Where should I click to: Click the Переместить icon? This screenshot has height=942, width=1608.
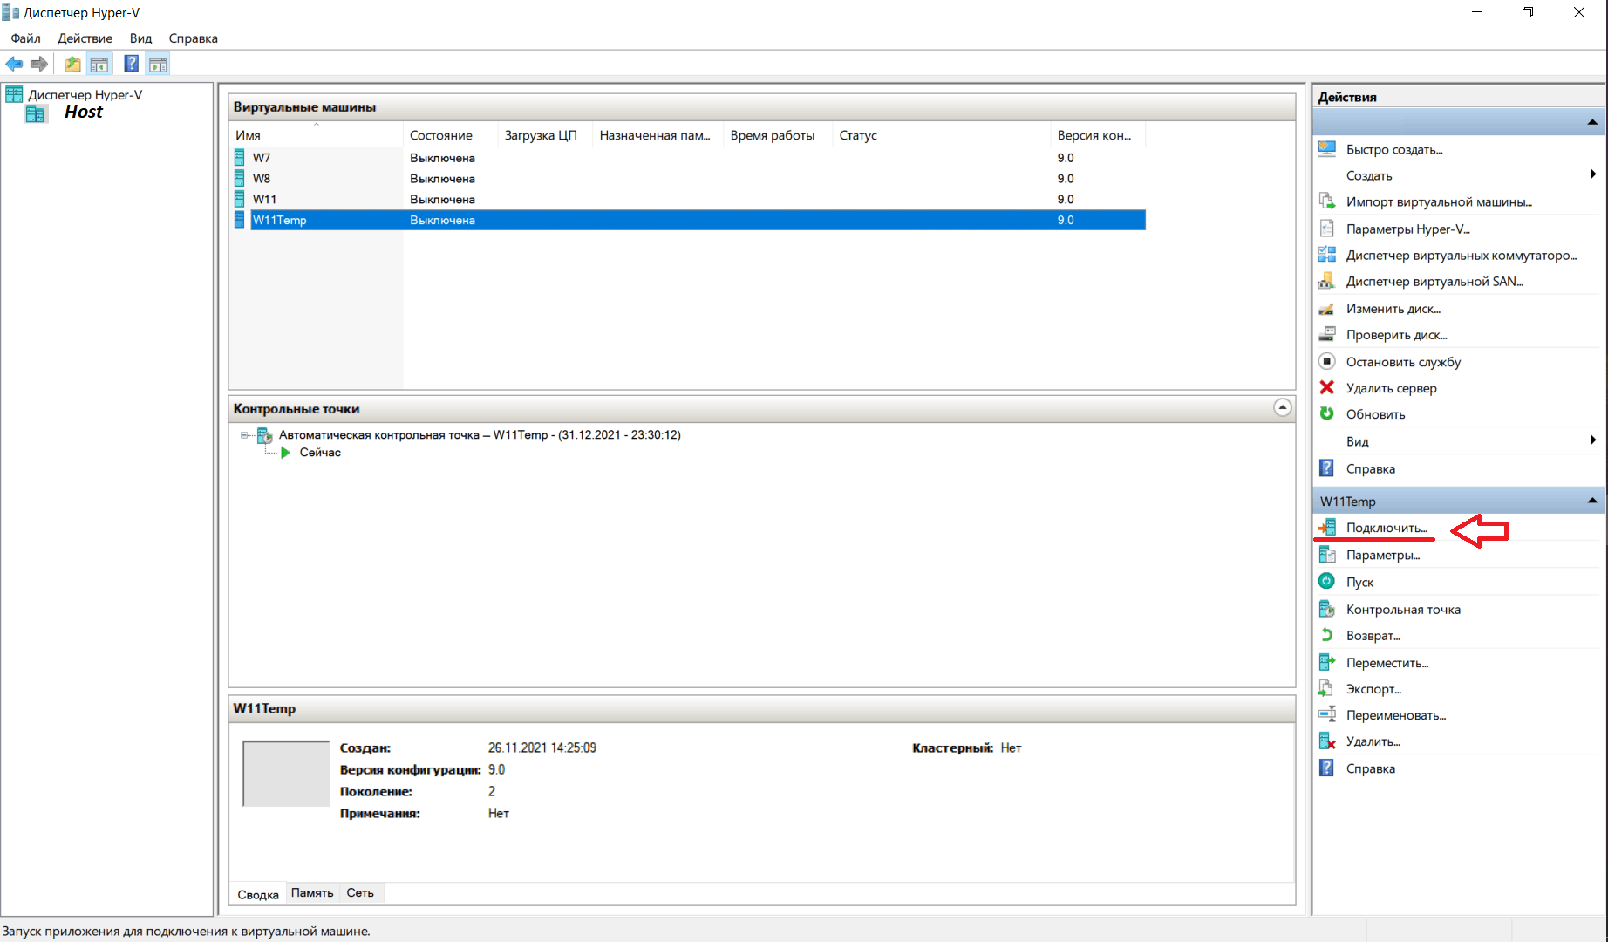(x=1327, y=662)
